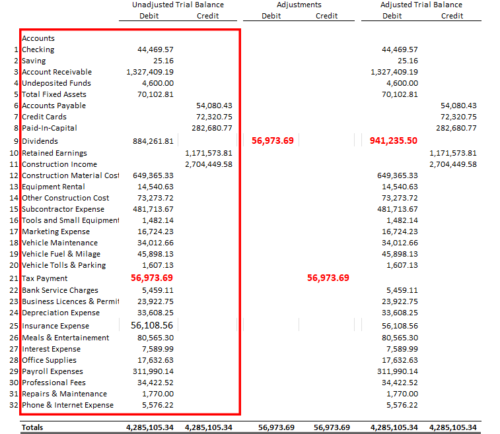Click unadjusted debit 1,327,409.19 for Account Receivable

click(x=150, y=72)
